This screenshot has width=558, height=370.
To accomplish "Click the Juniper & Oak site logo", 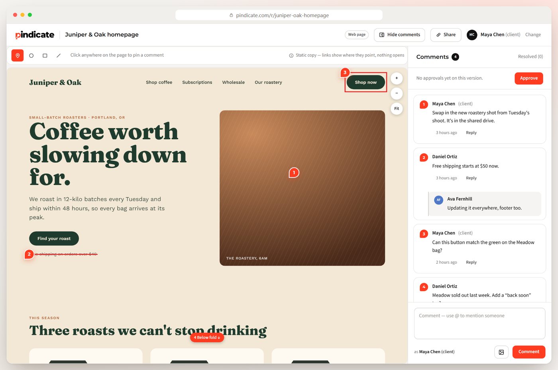I will point(55,83).
